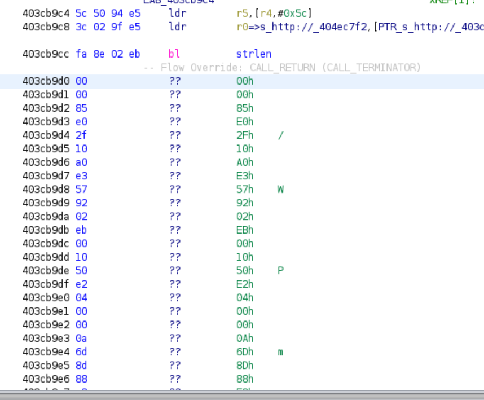
Task: Click the '/' character representation
Action: [x=280, y=135]
